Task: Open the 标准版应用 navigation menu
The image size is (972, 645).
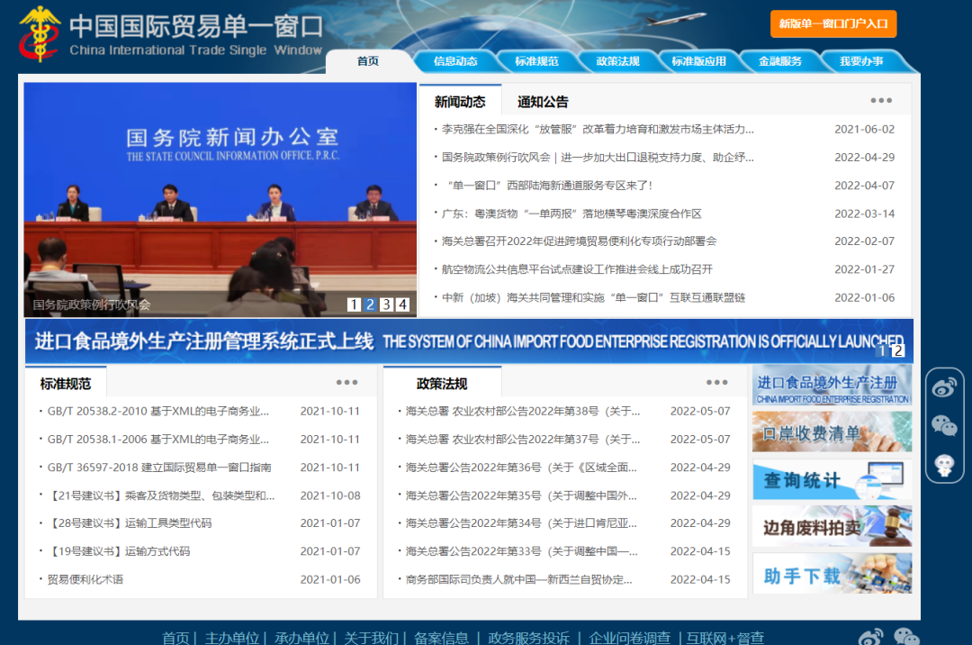Action: click(700, 60)
